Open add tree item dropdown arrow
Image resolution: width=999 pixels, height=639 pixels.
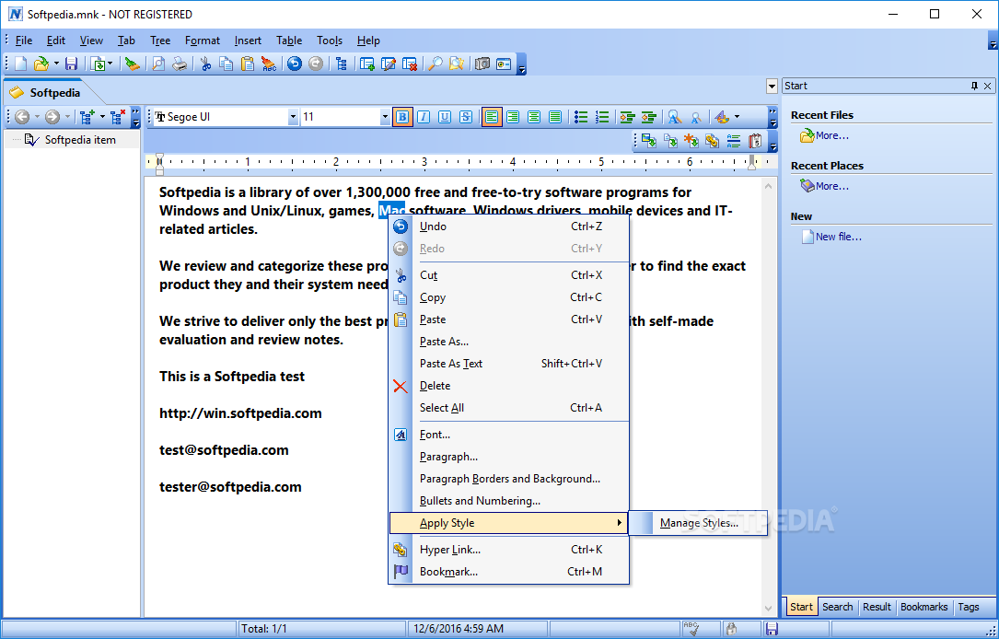coord(102,117)
